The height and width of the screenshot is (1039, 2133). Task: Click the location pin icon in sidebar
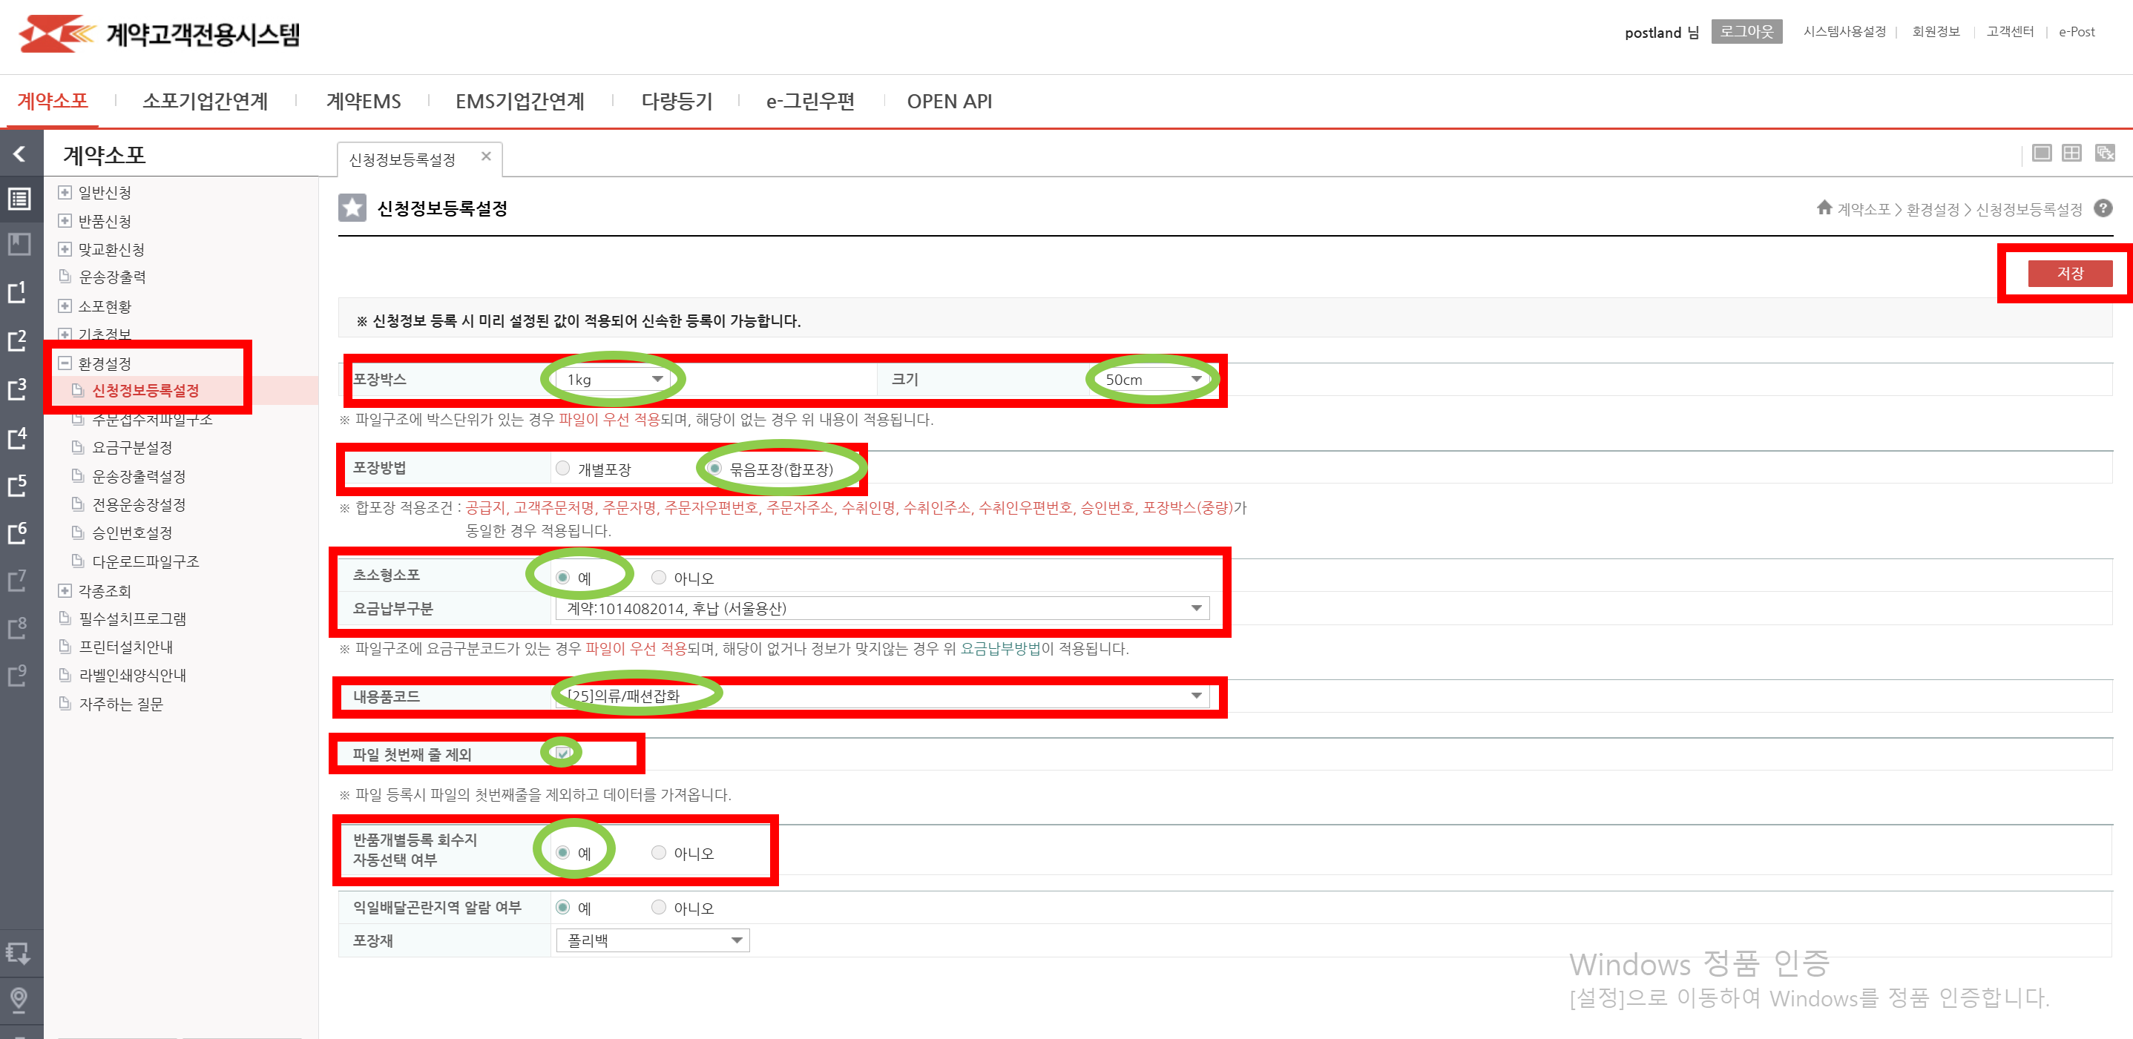19,998
